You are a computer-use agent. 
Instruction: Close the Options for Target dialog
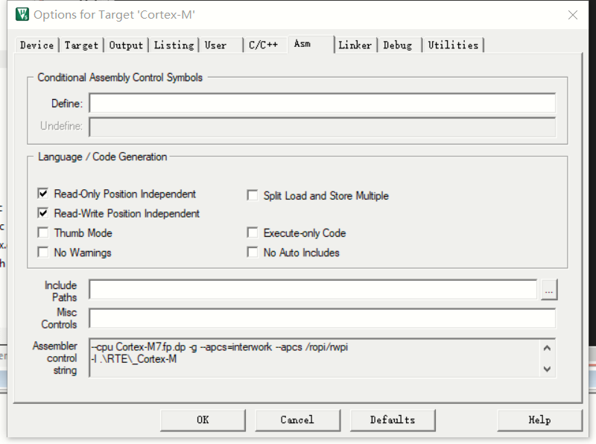[572, 15]
